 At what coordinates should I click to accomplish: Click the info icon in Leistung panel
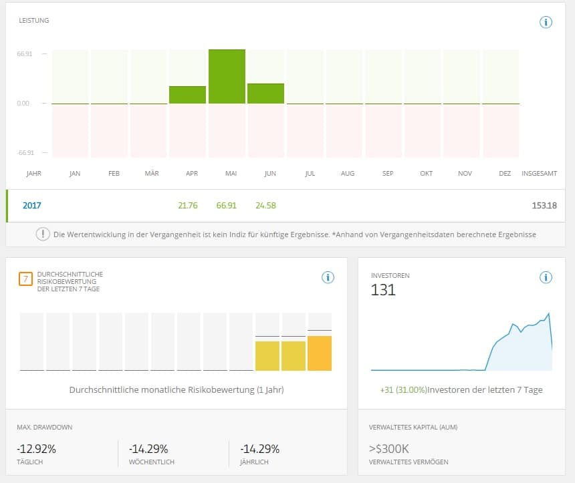click(546, 22)
